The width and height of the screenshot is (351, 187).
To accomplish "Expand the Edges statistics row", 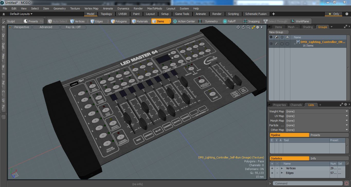I will click(282, 173).
